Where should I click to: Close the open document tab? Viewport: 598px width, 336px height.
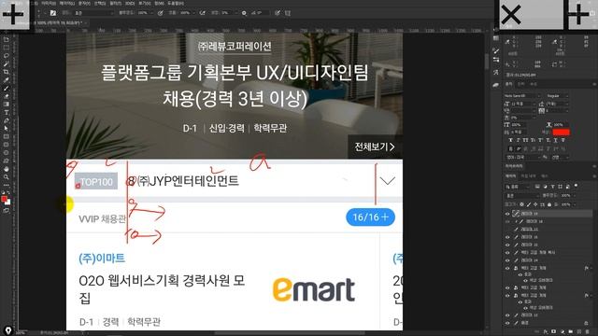[85, 22]
